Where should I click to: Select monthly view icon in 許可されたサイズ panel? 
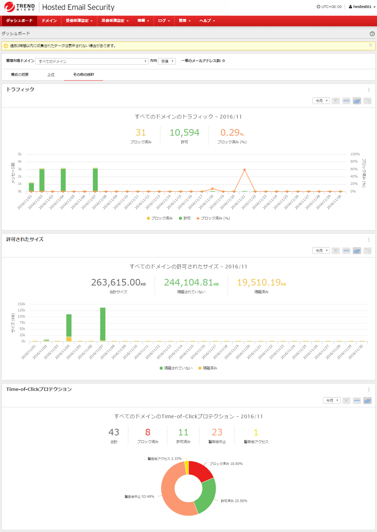(357, 251)
